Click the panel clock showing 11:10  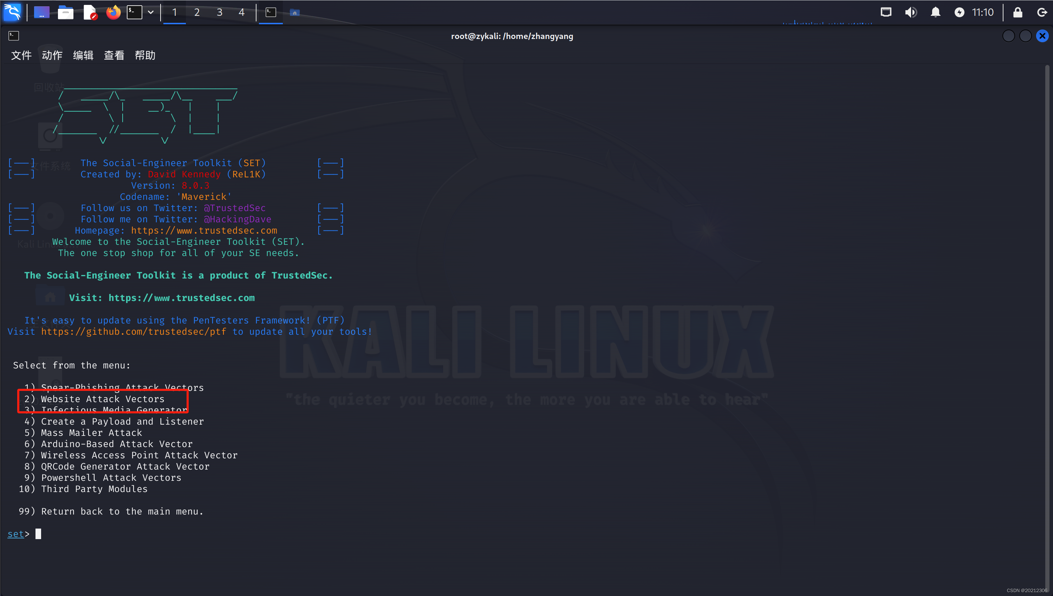[983, 12]
